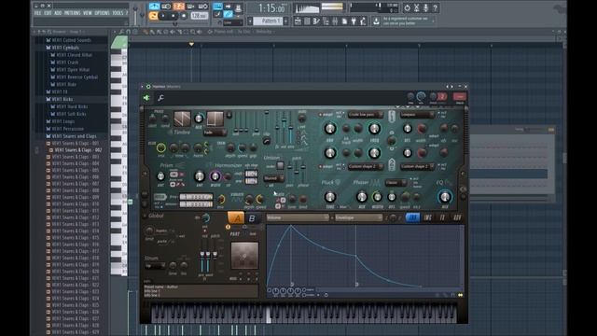
Task: Toggle the 3.2.1 countdown before recording
Action: (x=178, y=7)
